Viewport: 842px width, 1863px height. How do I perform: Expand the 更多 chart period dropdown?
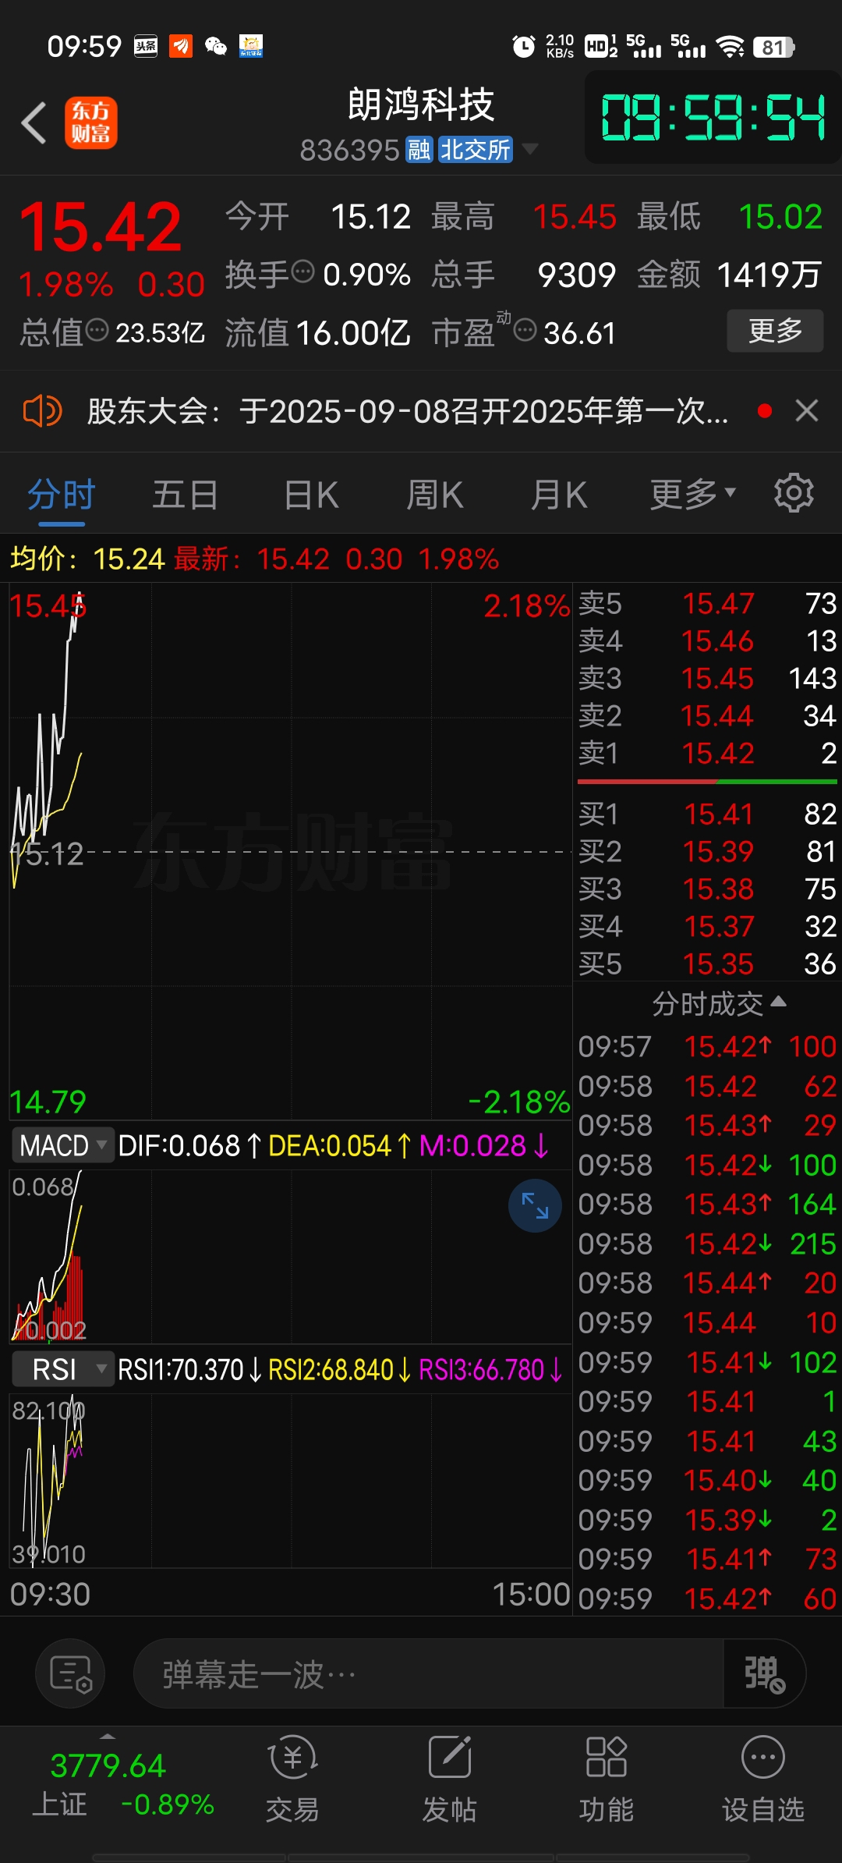(693, 494)
